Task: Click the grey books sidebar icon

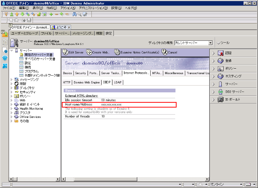Action: click(4, 42)
